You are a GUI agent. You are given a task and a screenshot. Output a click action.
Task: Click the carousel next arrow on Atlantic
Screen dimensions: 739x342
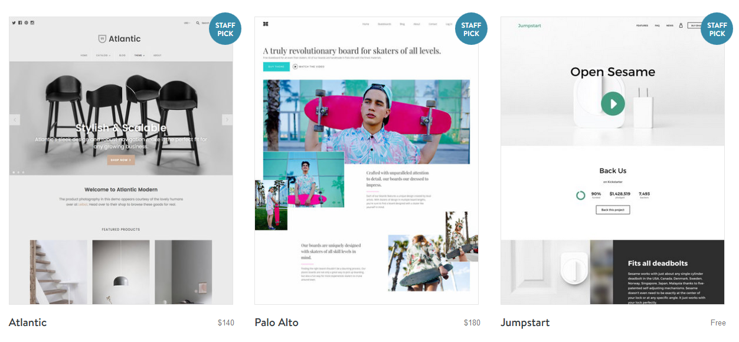click(227, 119)
